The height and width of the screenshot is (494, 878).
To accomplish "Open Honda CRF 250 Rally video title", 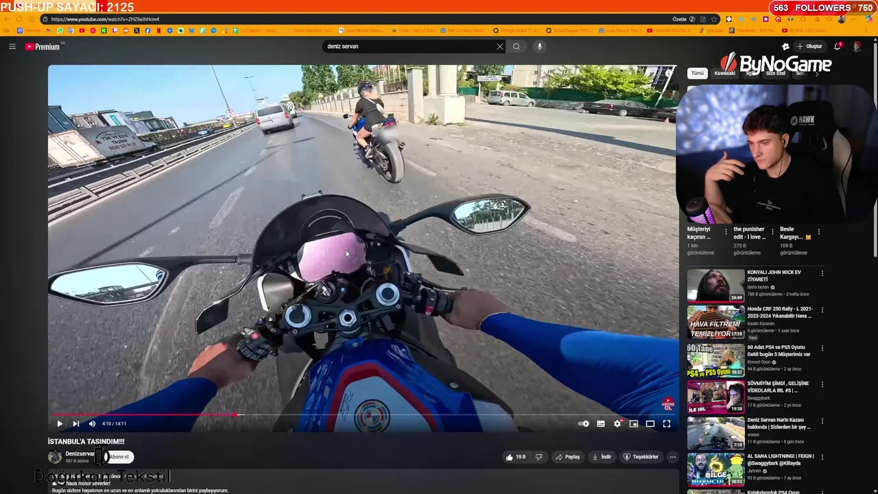I will (779, 312).
